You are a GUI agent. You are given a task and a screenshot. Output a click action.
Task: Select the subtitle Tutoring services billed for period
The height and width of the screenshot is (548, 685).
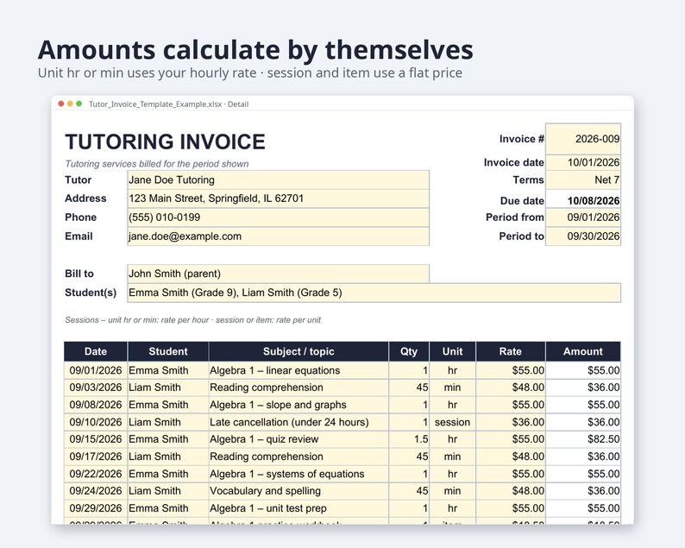click(157, 164)
